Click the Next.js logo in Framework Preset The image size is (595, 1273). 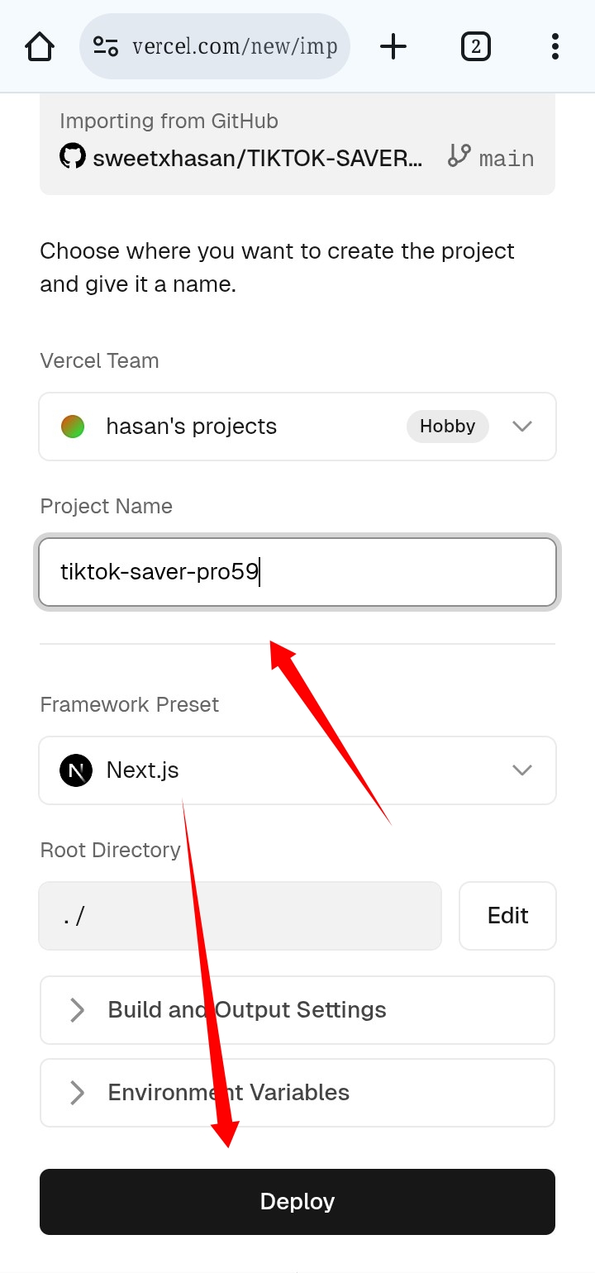[x=76, y=770]
